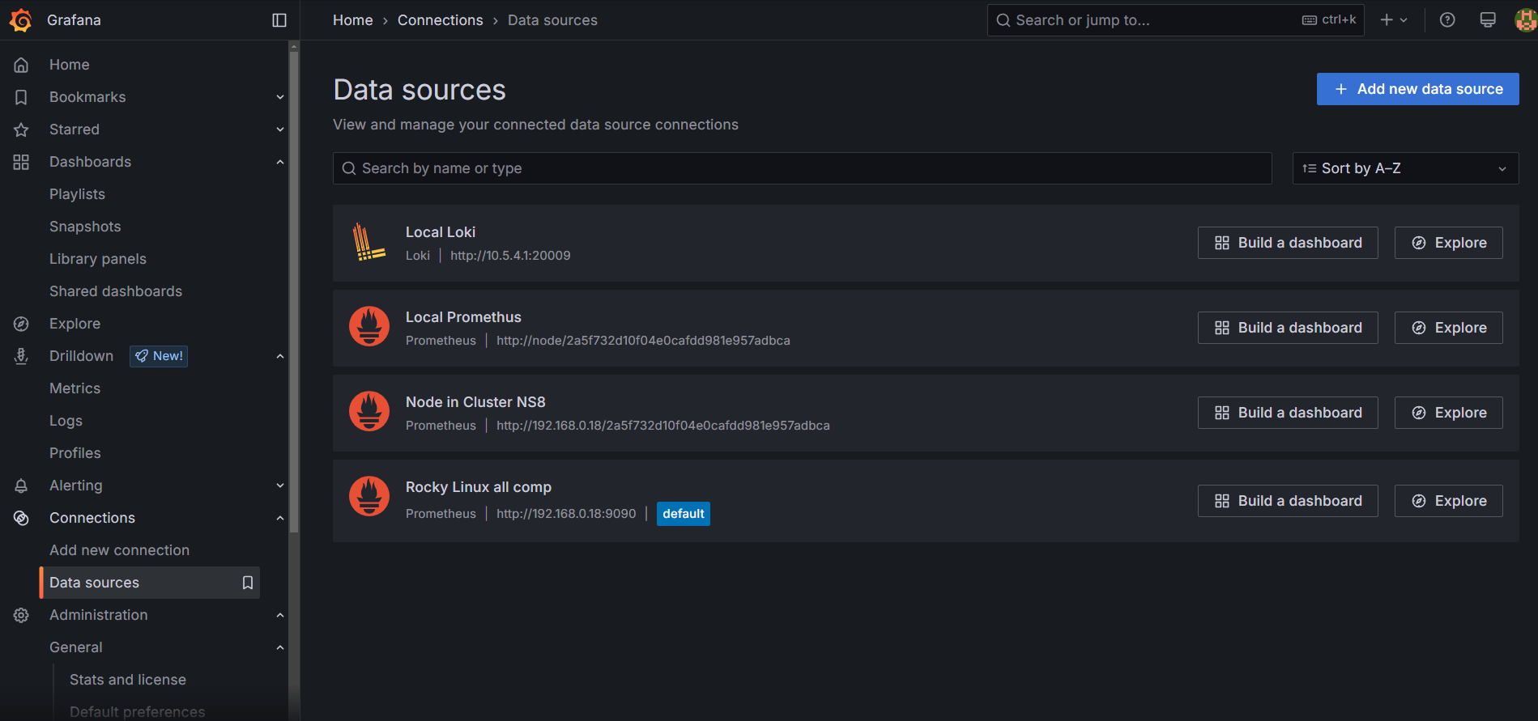
Task: Open the help question mark icon
Action: tap(1447, 20)
